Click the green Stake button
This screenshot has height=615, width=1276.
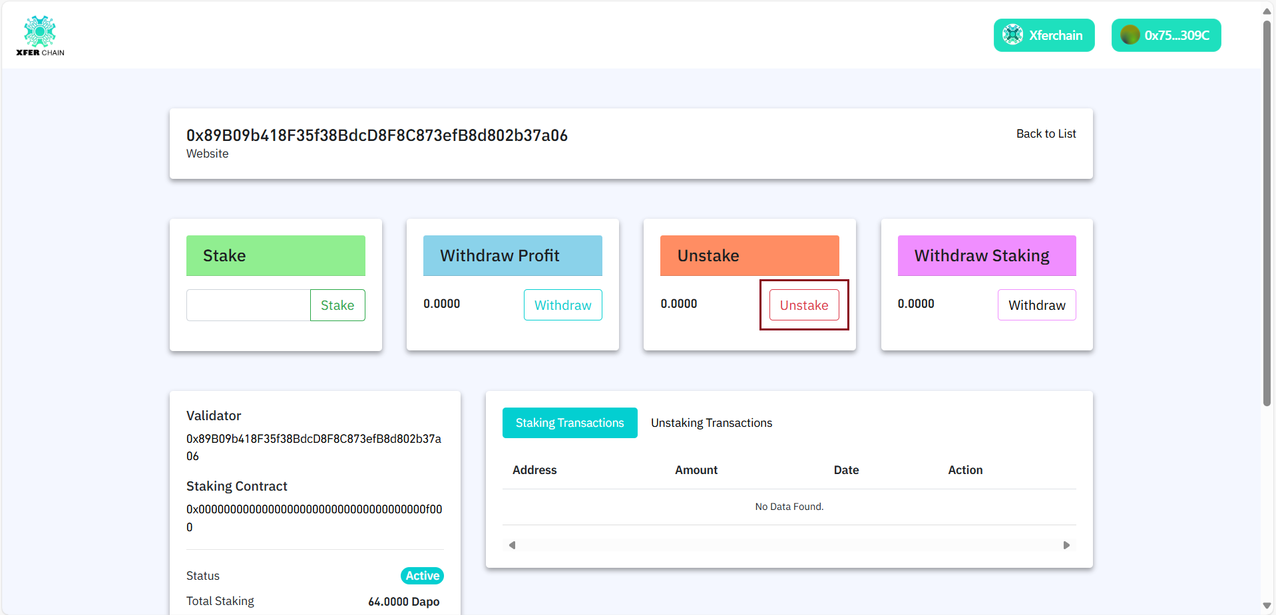tap(337, 305)
